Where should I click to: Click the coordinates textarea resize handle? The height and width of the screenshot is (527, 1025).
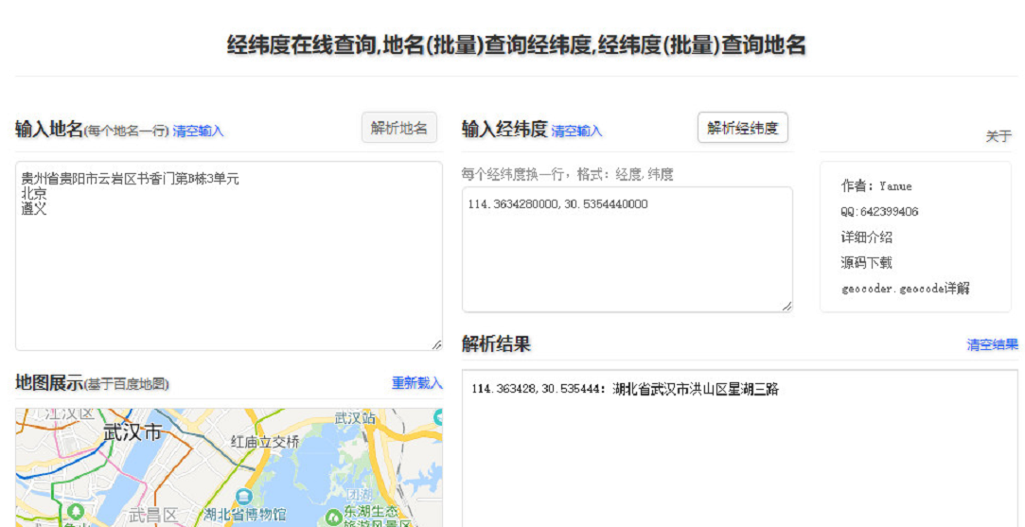[786, 306]
